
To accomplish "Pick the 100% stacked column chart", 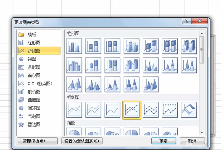I will [112, 46].
